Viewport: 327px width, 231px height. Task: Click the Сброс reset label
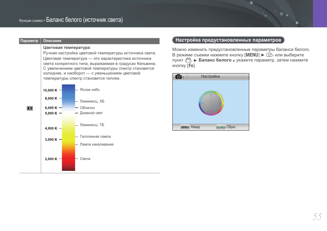[231, 127]
